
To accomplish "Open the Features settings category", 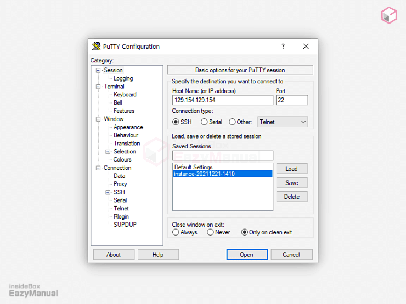I will pyautogui.click(x=124, y=111).
